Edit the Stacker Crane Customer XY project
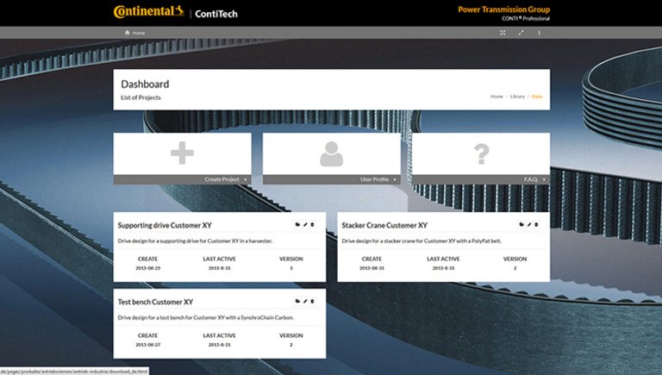This screenshot has width=662, height=375. tap(529, 225)
